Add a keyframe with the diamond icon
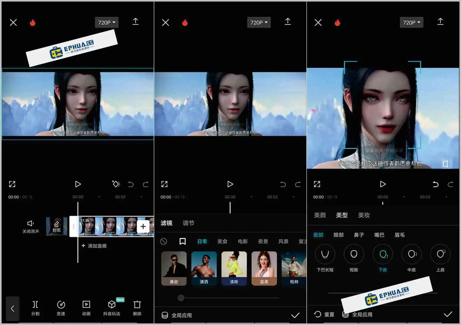The width and height of the screenshot is (461, 325). [116, 184]
